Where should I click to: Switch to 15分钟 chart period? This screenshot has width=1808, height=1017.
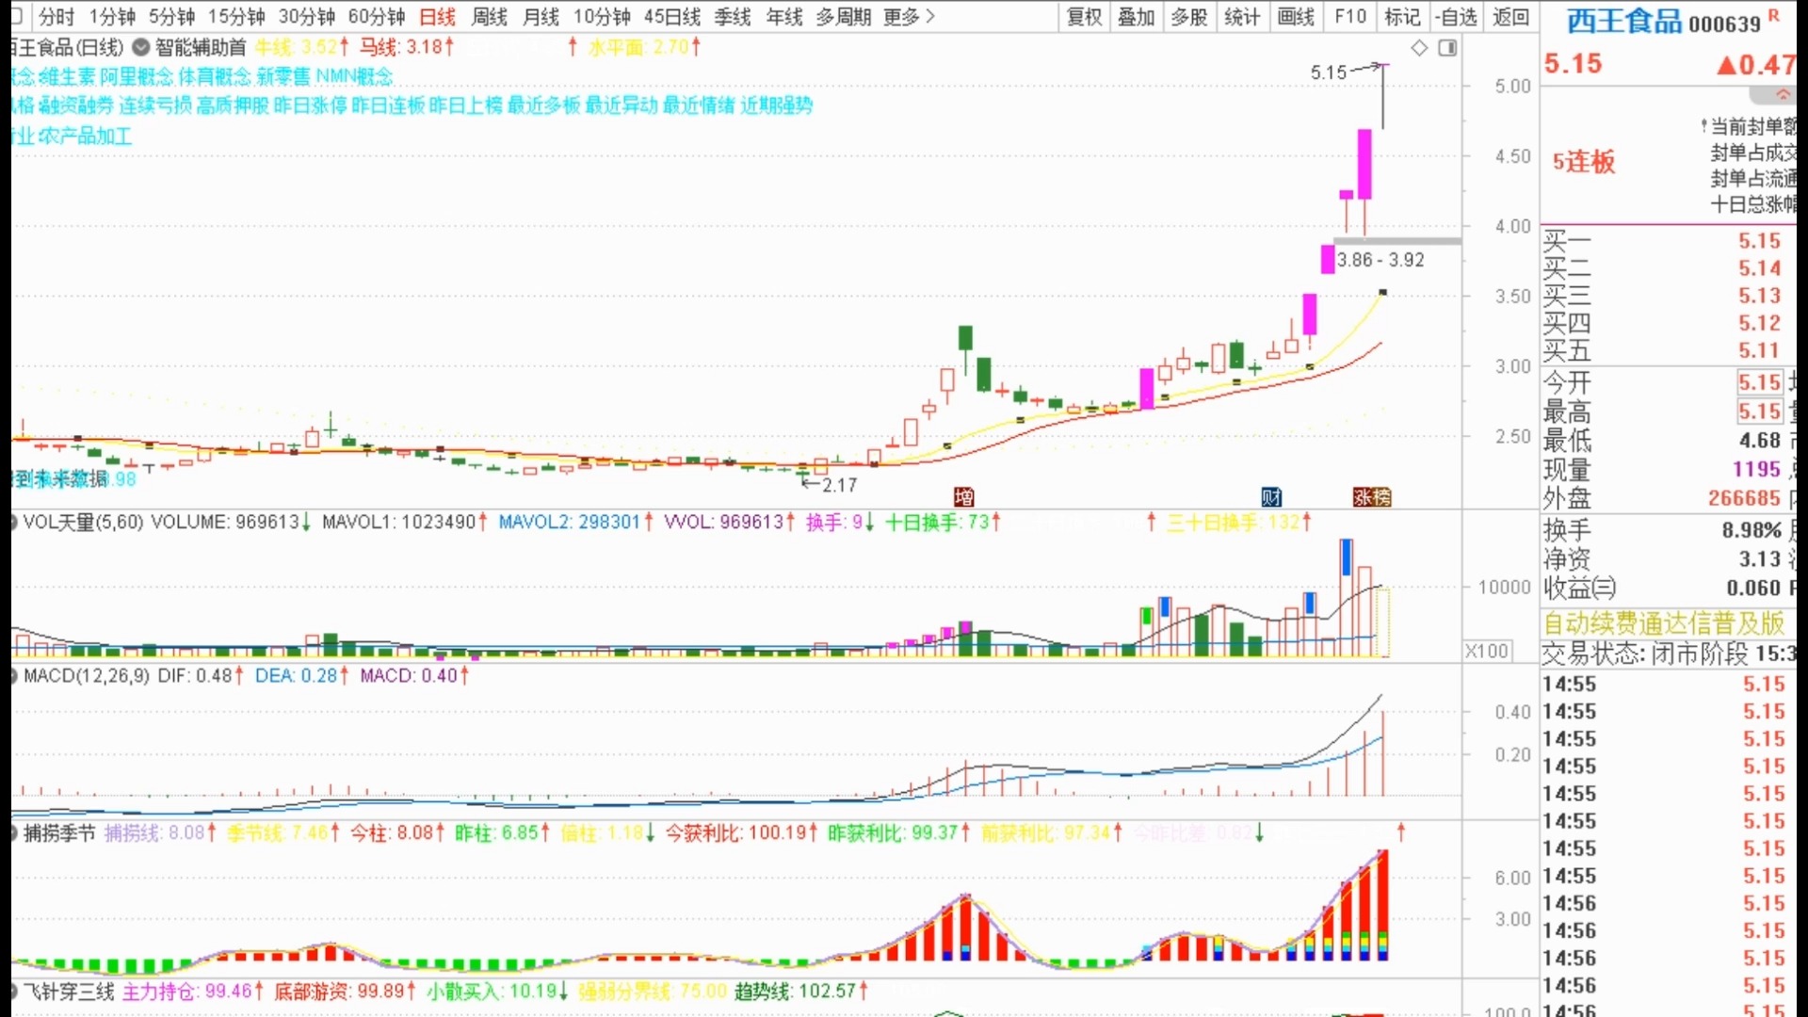pos(236,17)
